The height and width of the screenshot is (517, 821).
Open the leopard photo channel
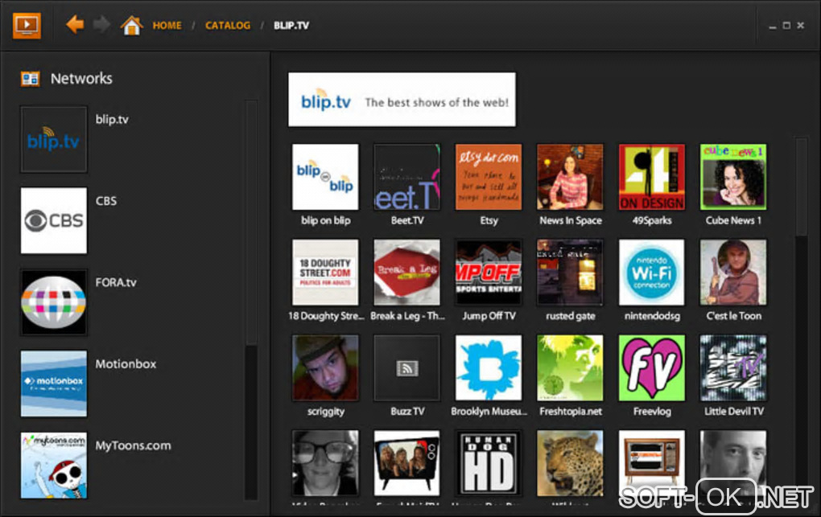(x=570, y=463)
